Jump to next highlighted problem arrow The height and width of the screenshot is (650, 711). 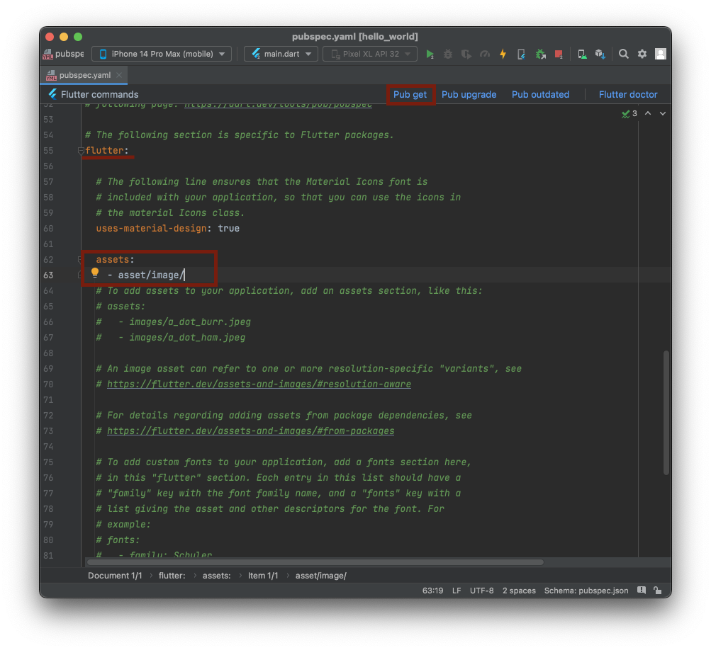pyautogui.click(x=663, y=113)
